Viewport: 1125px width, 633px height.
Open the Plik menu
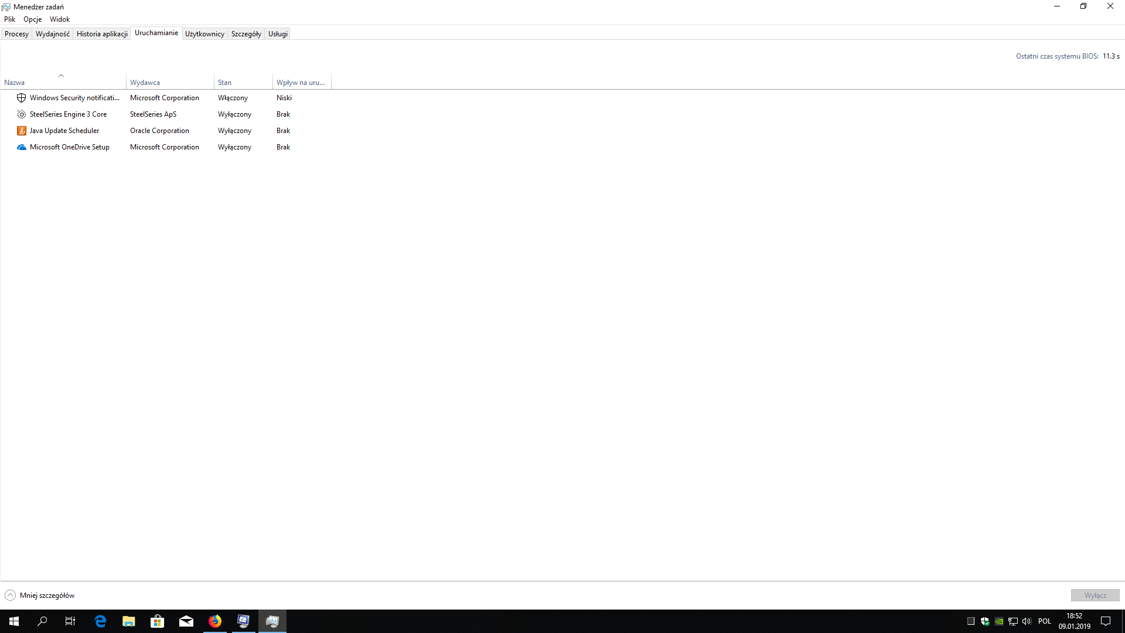point(10,19)
